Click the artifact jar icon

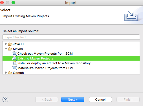click(15, 63)
